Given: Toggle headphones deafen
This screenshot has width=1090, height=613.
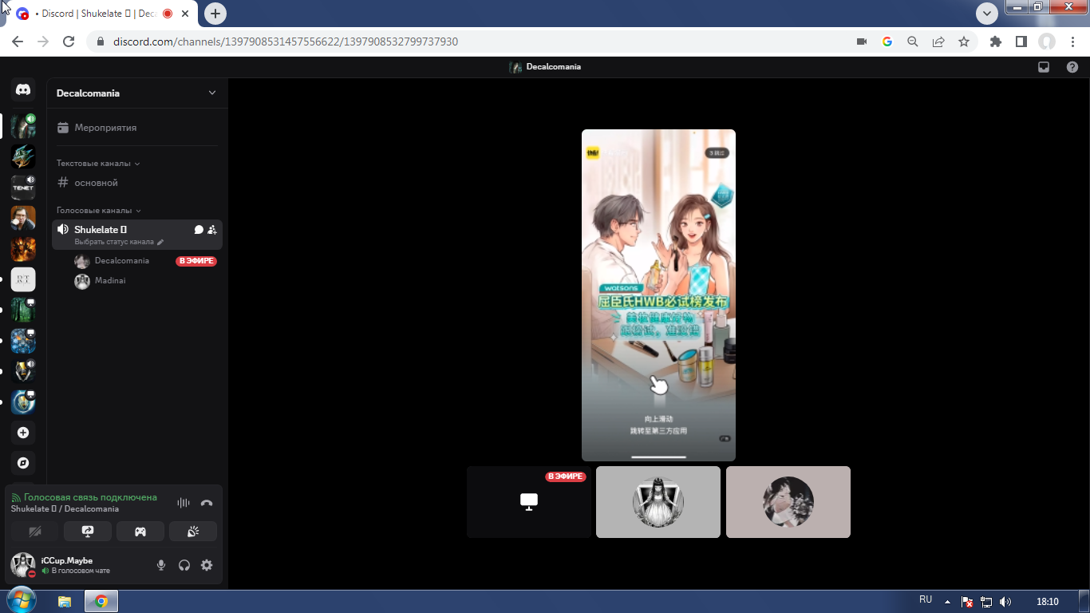Looking at the screenshot, I should click(184, 565).
